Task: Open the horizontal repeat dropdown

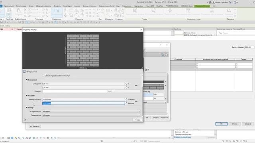Action: pos(91,111)
